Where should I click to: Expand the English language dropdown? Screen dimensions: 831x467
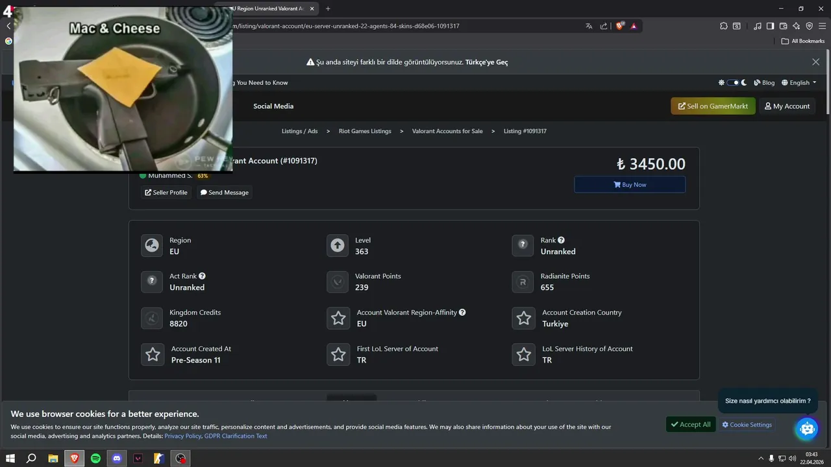click(x=799, y=82)
